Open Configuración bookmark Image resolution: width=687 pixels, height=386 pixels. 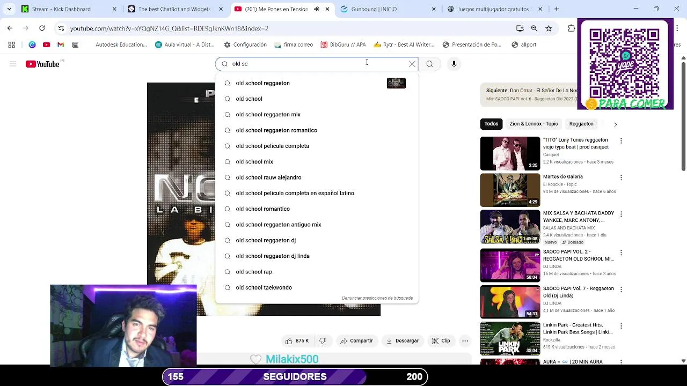pyautogui.click(x=245, y=45)
